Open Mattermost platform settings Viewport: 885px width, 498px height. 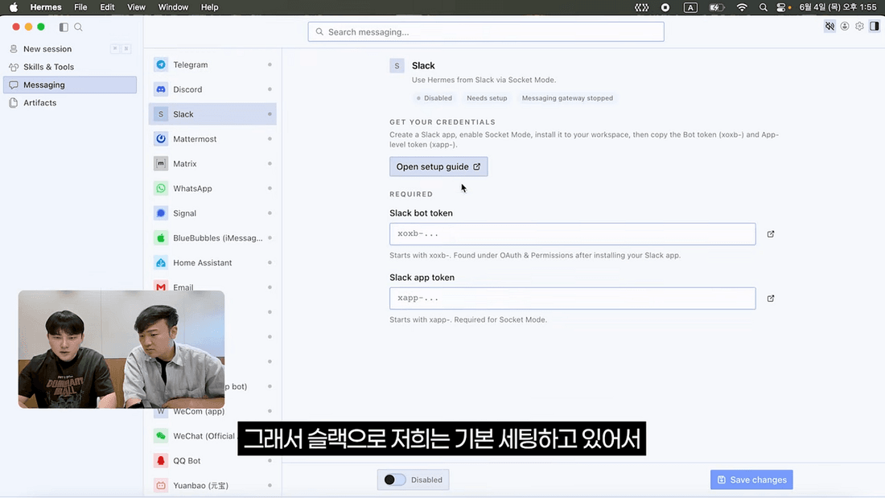tap(212, 139)
